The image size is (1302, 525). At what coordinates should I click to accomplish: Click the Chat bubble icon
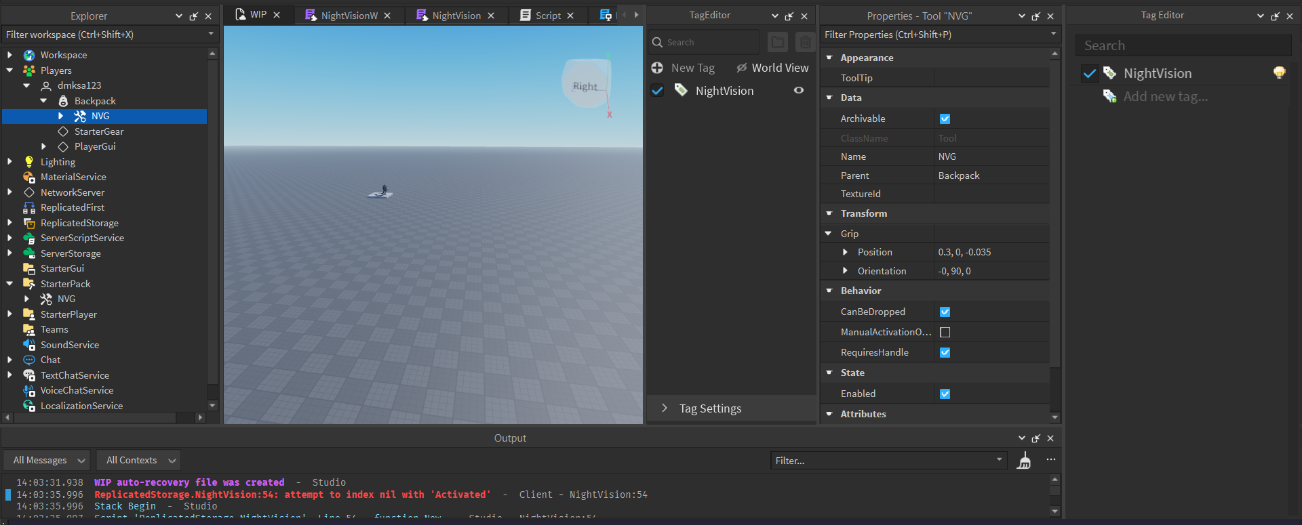[x=29, y=360]
